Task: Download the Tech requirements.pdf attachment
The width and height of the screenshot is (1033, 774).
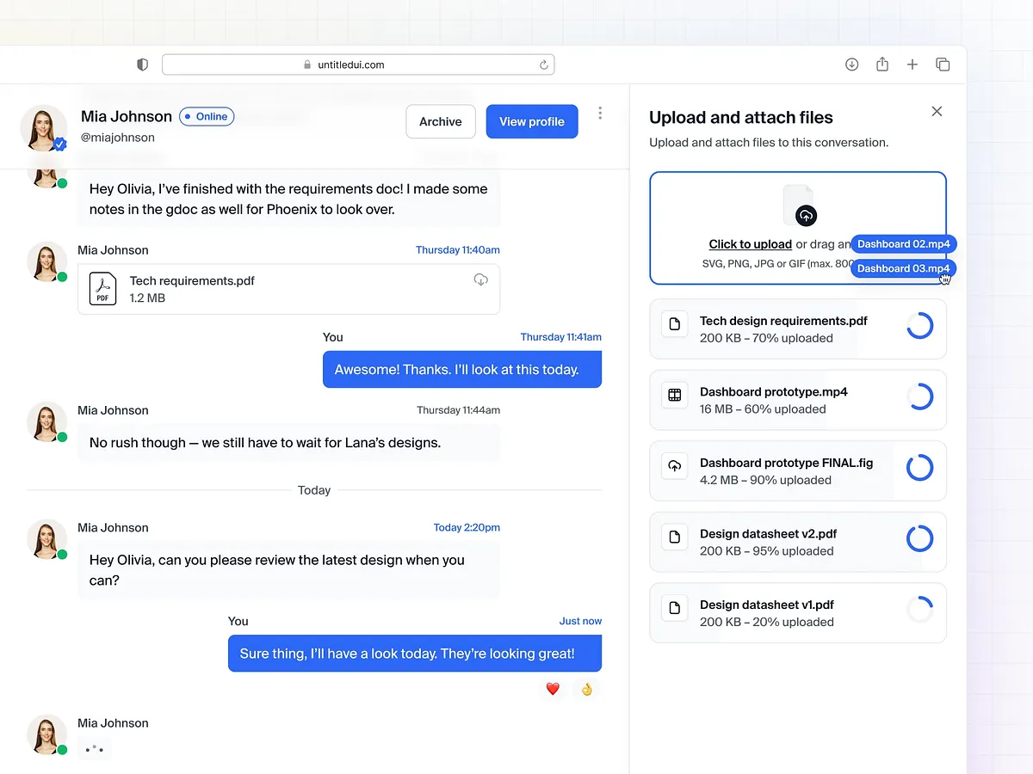Action: [481, 279]
